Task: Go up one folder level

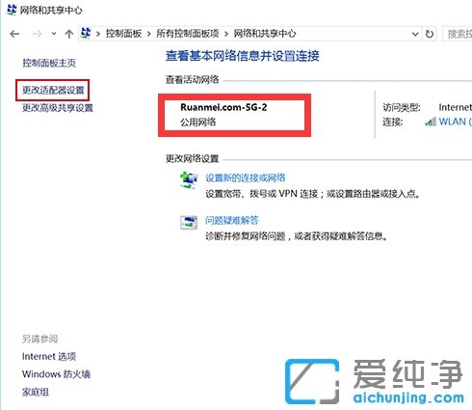Action: [x=69, y=34]
